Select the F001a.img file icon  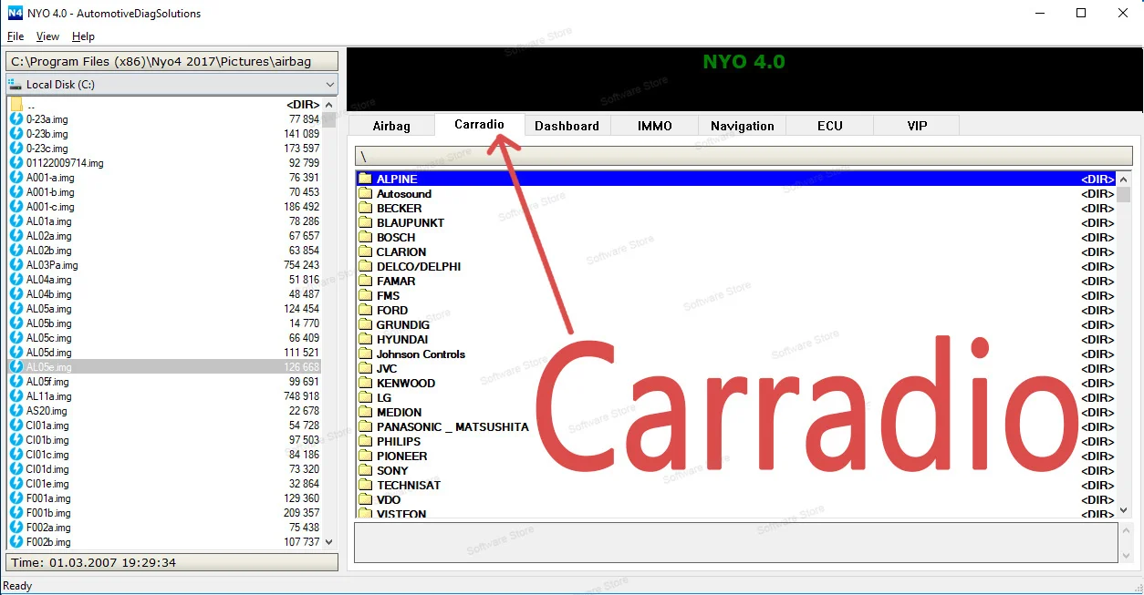click(x=16, y=498)
